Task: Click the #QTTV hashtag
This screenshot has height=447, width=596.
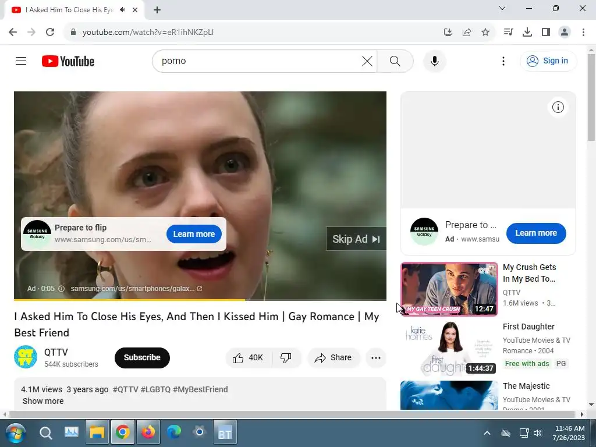Action: (126, 389)
